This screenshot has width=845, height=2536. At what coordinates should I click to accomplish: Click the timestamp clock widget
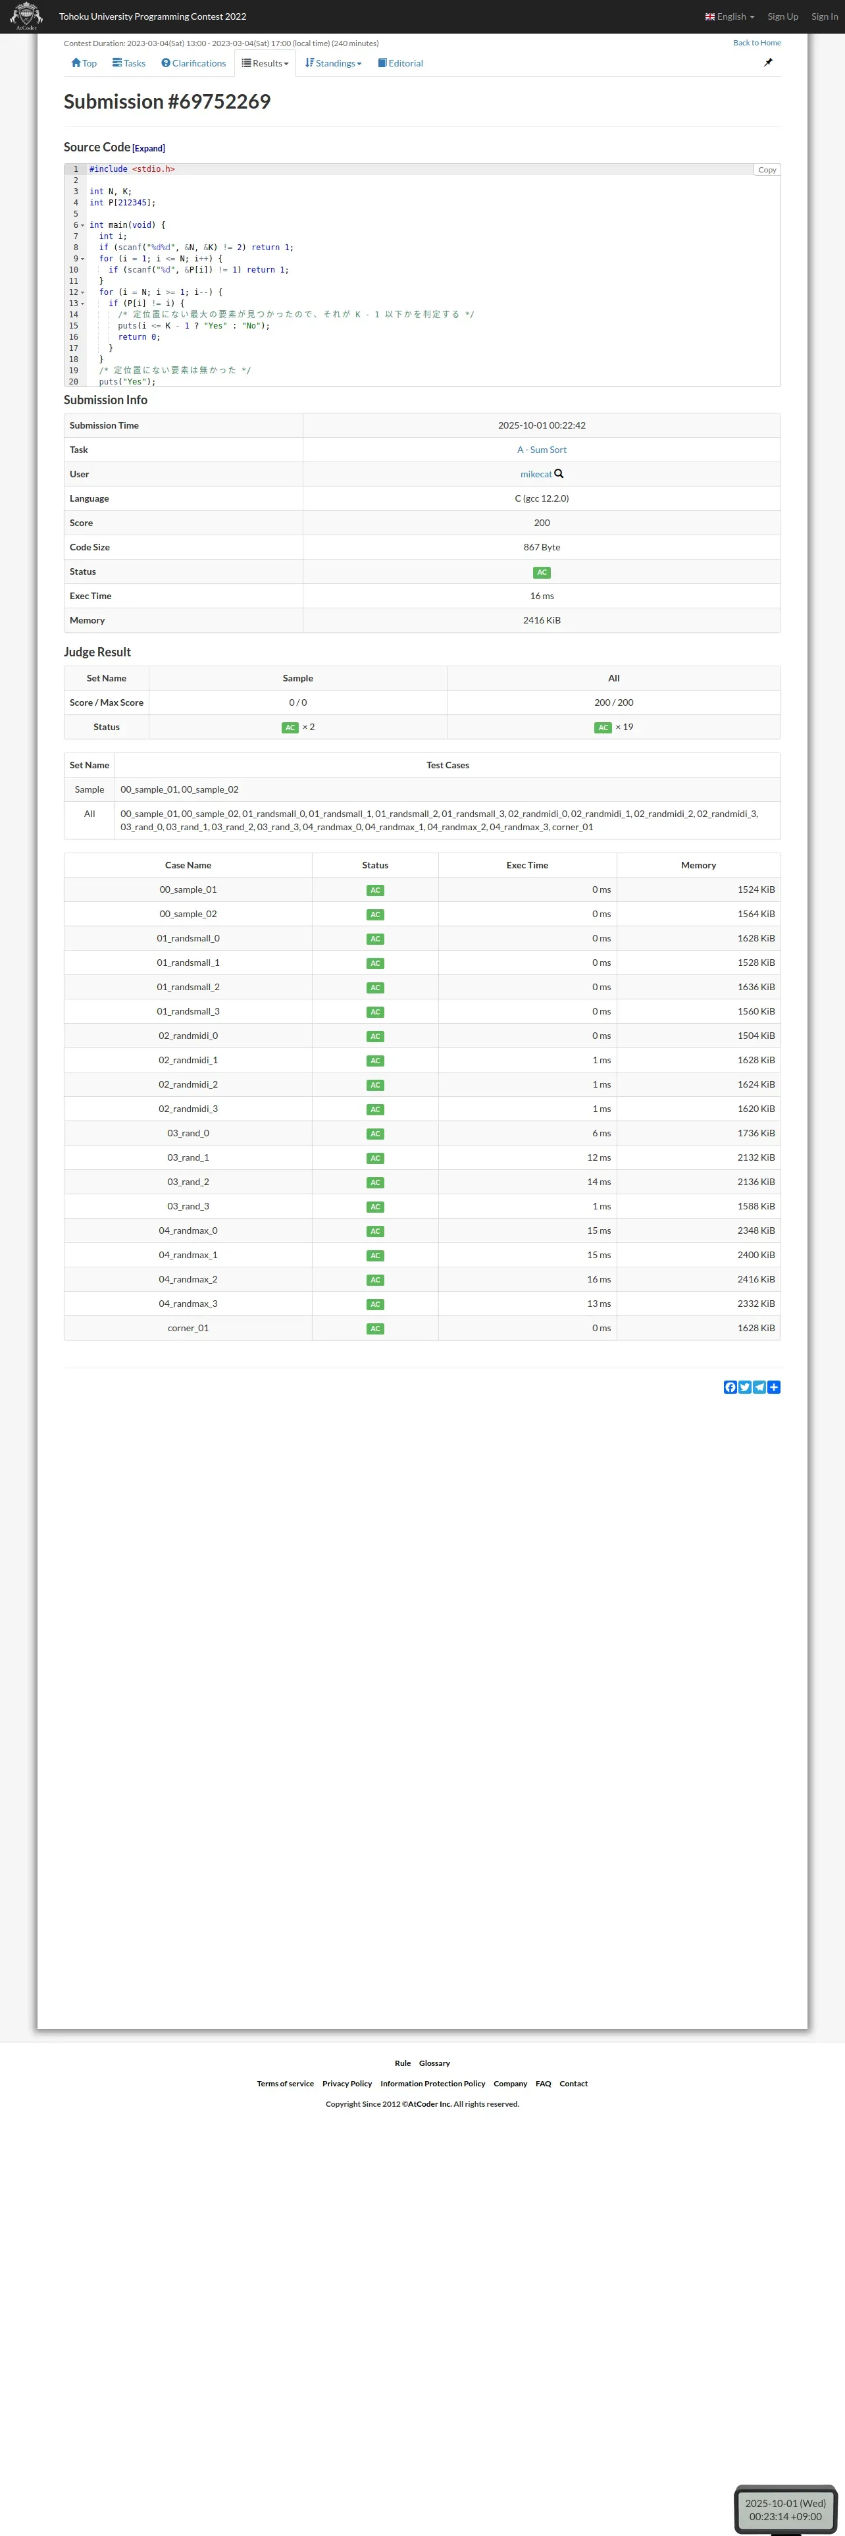pyautogui.click(x=785, y=2510)
